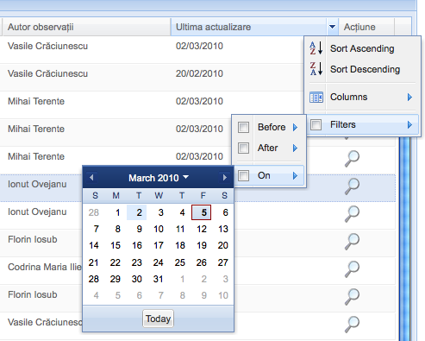Go to next month in date picker
Screen dimensions: 425x341
225,178
